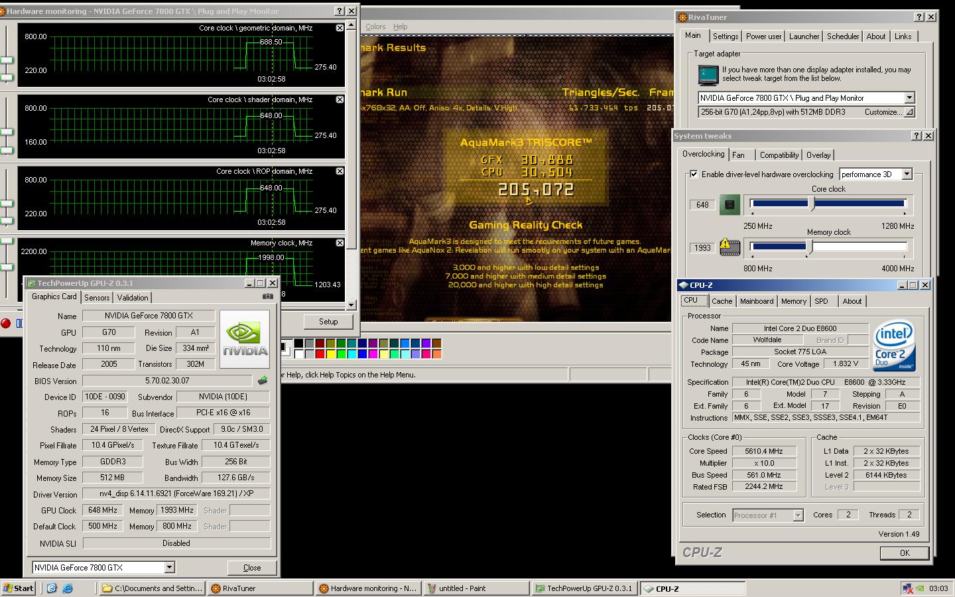Close the Memory clock graph
Screen dimensions: 955x597
340,243
